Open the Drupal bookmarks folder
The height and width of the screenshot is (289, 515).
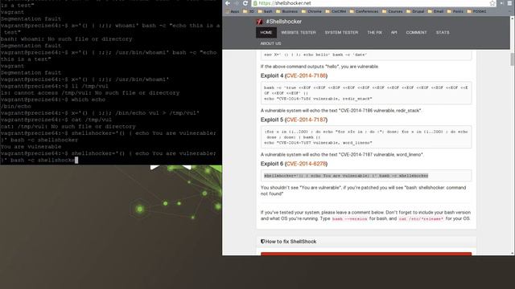[x=415, y=11]
